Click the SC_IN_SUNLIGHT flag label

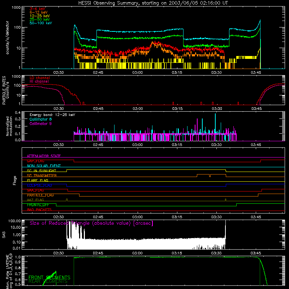tap(42, 171)
